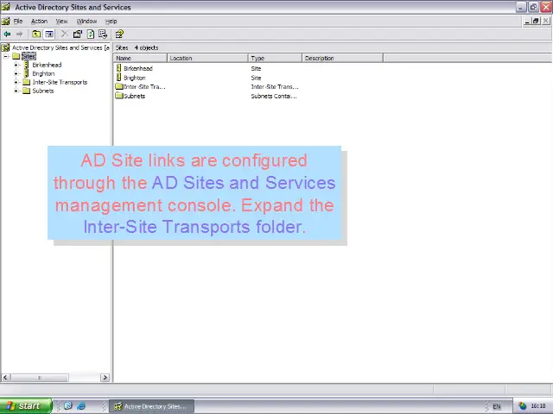Collapse the Sites tree node
Viewport: 553px width, 414px height.
6,56
